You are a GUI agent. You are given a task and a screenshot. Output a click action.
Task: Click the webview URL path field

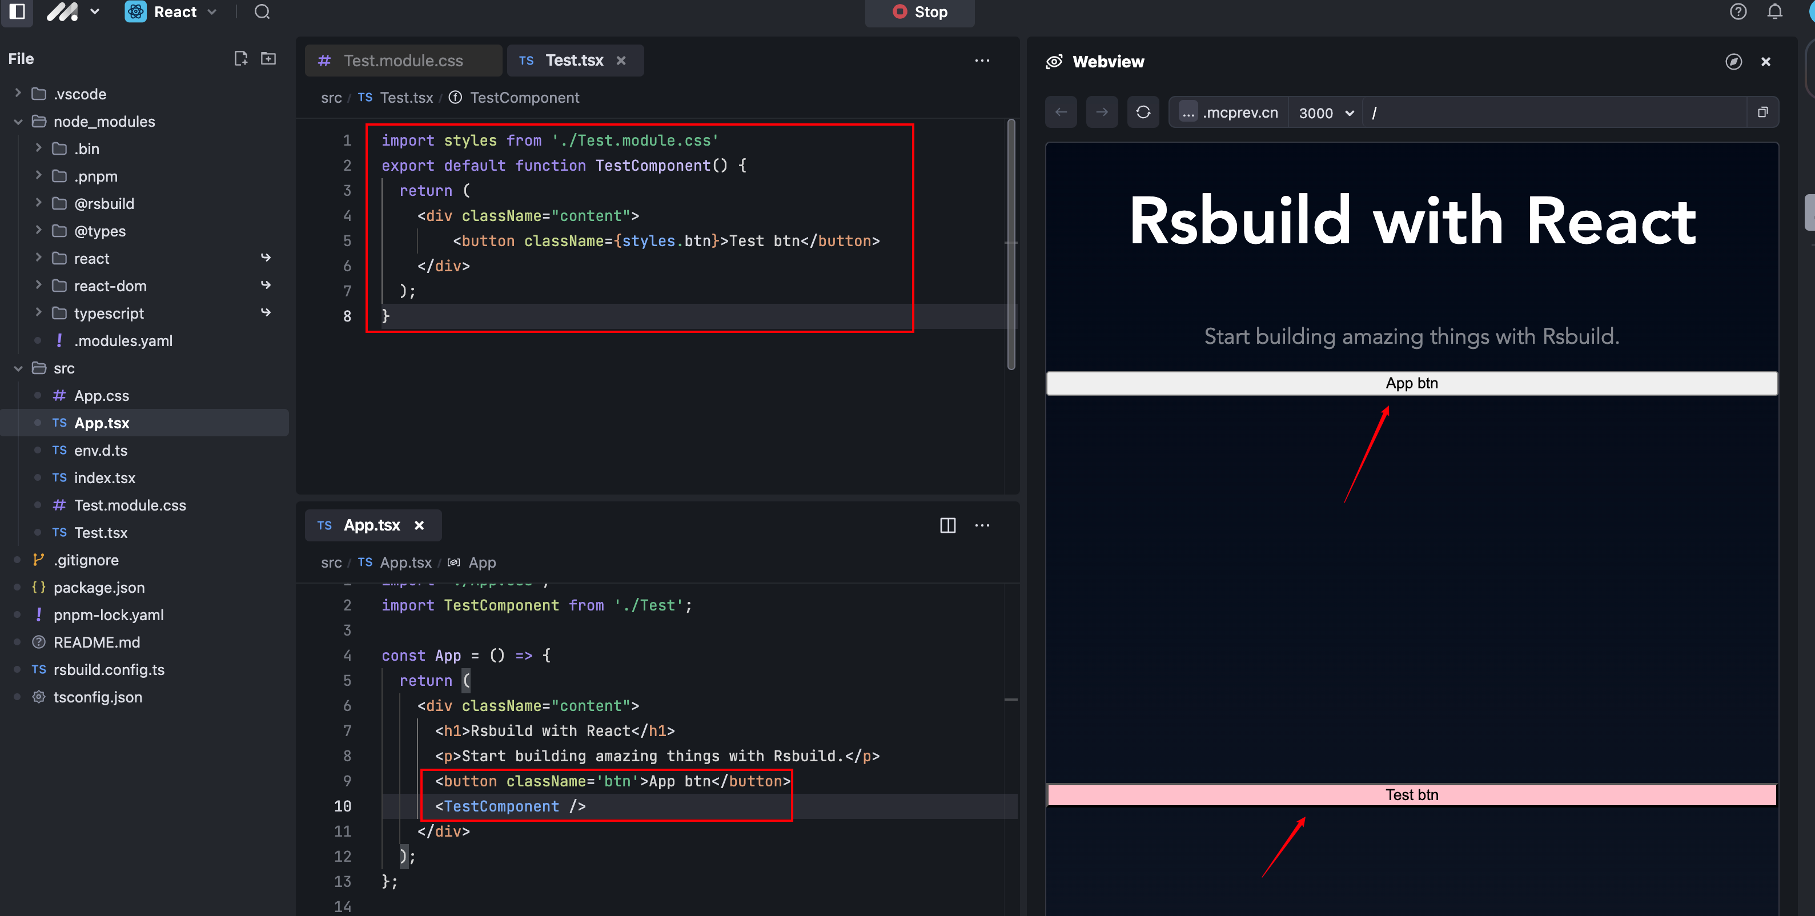(x=1550, y=113)
